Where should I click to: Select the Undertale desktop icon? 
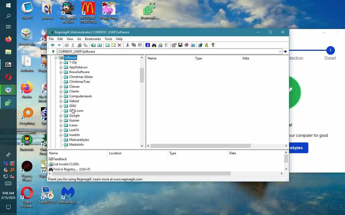[x=27, y=143]
